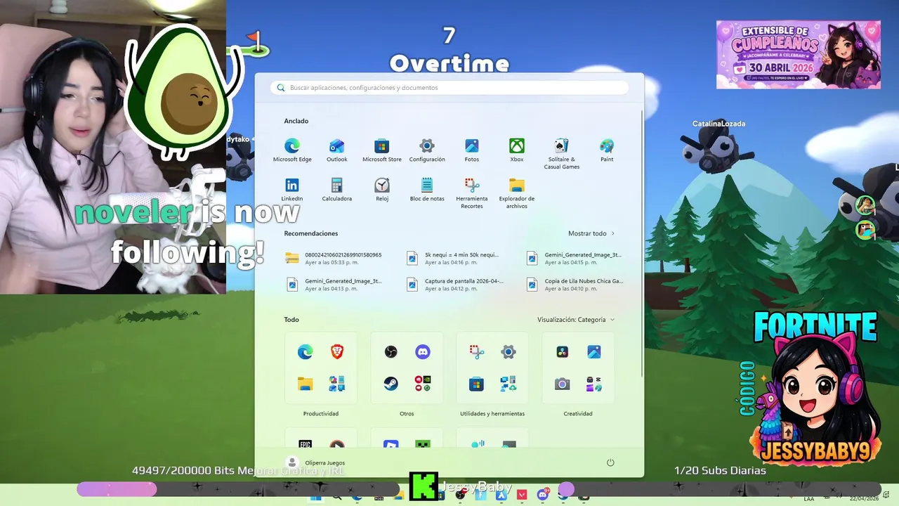
Task: Open Gemini_Generated_Image from 04:15 p. m.
Action: 575,258
